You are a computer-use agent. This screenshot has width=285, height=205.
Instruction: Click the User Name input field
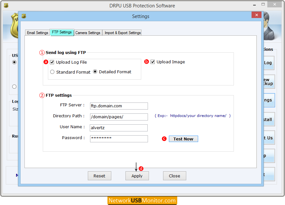click(119, 128)
